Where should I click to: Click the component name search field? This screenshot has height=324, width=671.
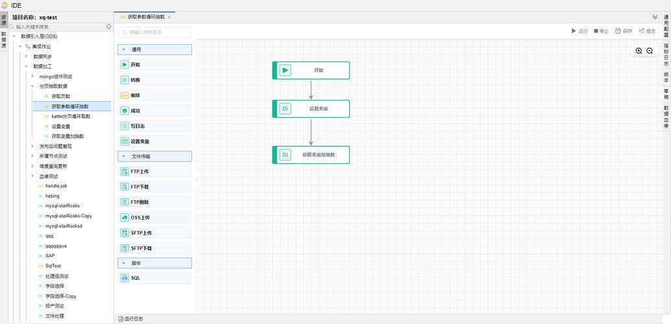point(155,32)
